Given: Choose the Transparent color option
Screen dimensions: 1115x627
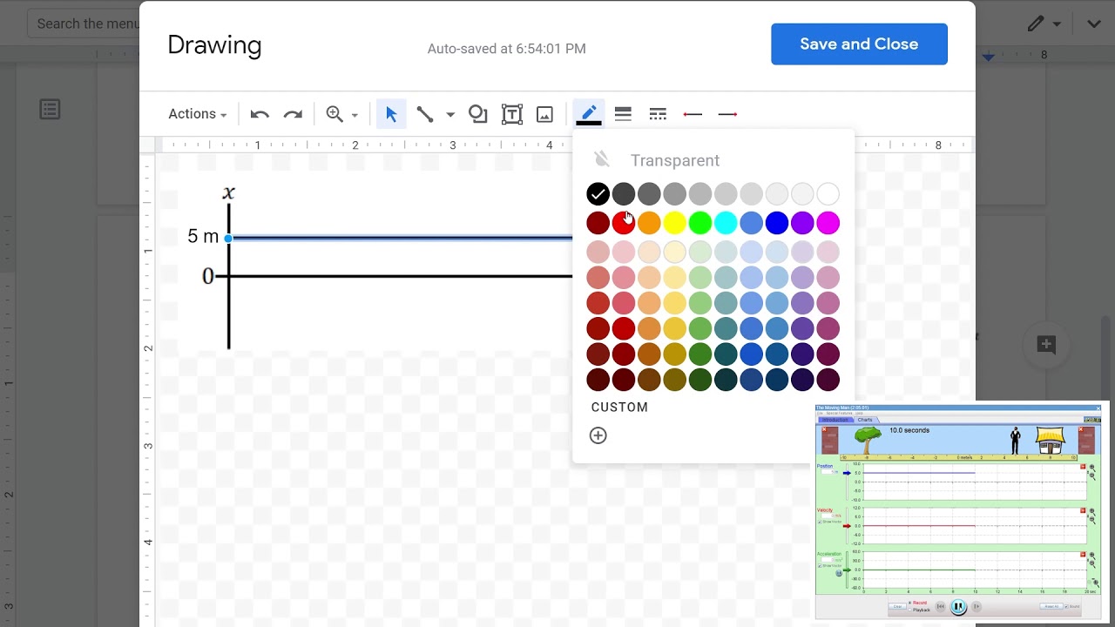Looking at the screenshot, I should [675, 160].
